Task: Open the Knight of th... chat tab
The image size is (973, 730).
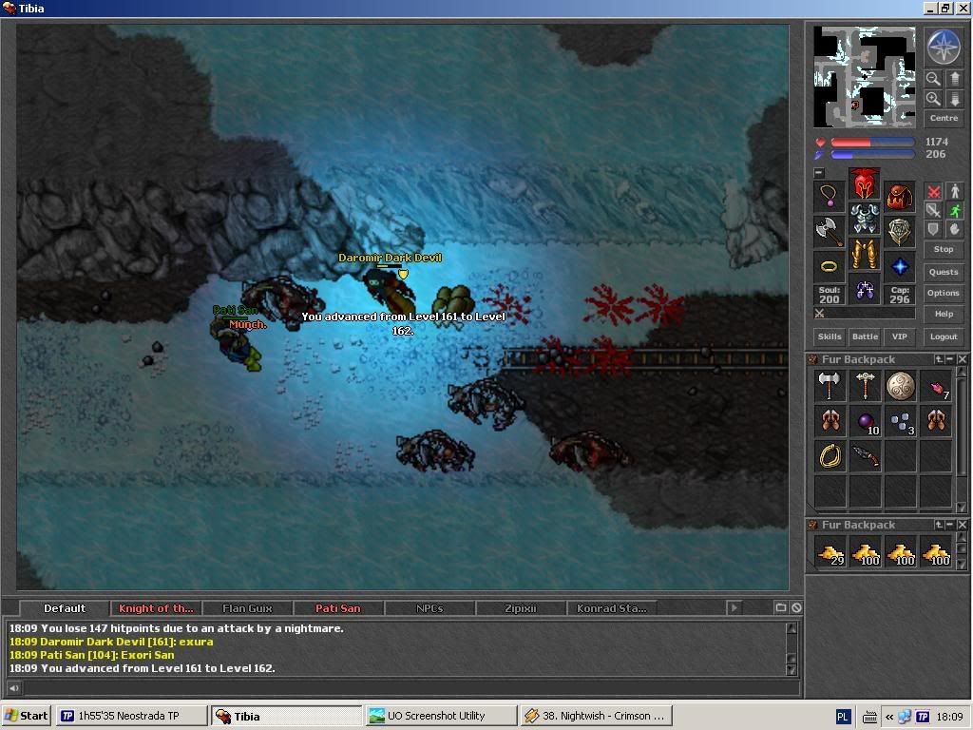Action: 156,608
